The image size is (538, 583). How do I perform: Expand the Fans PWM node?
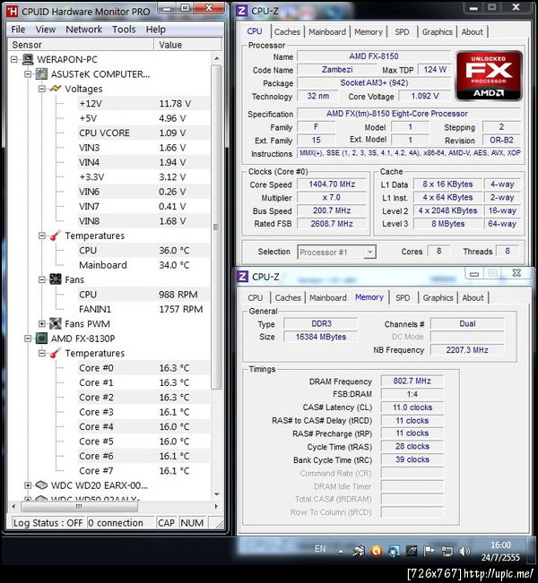(x=42, y=324)
